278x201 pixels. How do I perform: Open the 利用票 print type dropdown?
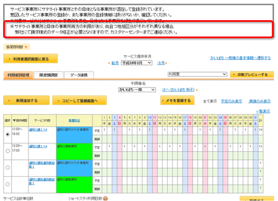pos(197,74)
